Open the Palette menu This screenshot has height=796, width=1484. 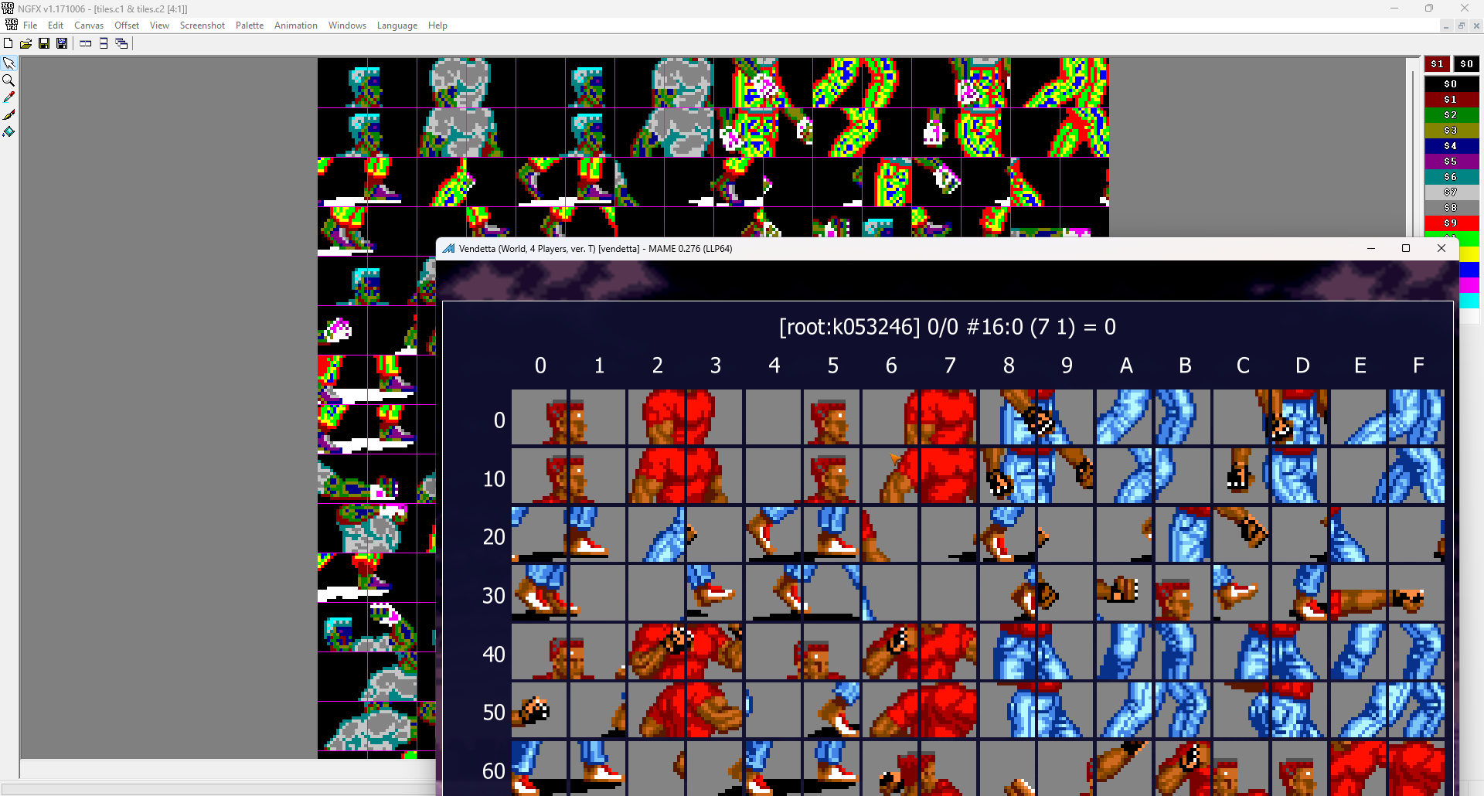tap(250, 26)
